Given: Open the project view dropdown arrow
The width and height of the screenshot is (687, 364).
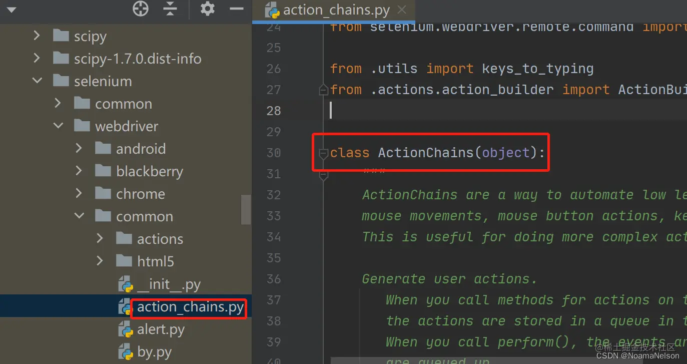Looking at the screenshot, I should tap(11, 9).
